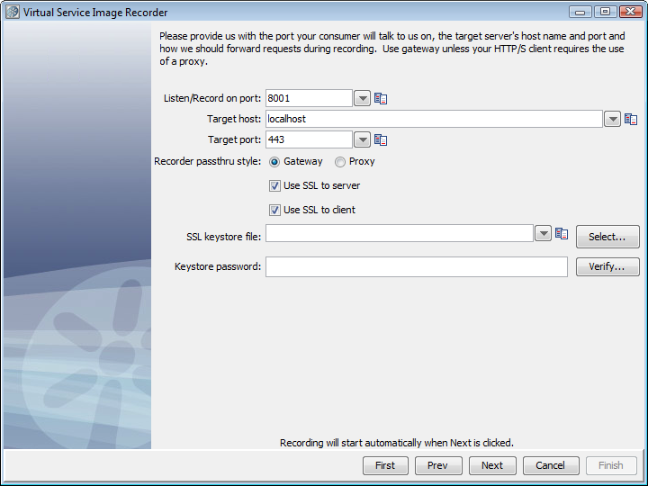Focus the Target port field showing 443
648x486 pixels.
309,139
